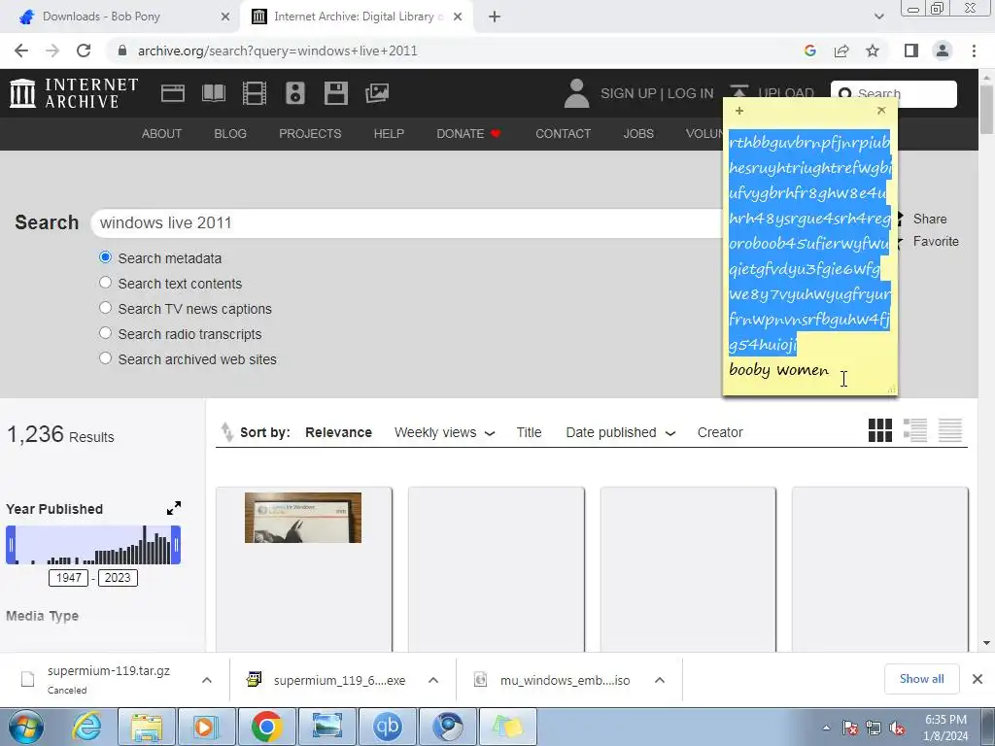Viewport: 995px width, 746px height.
Task: Click the Internet Archive logo
Action: [x=74, y=93]
